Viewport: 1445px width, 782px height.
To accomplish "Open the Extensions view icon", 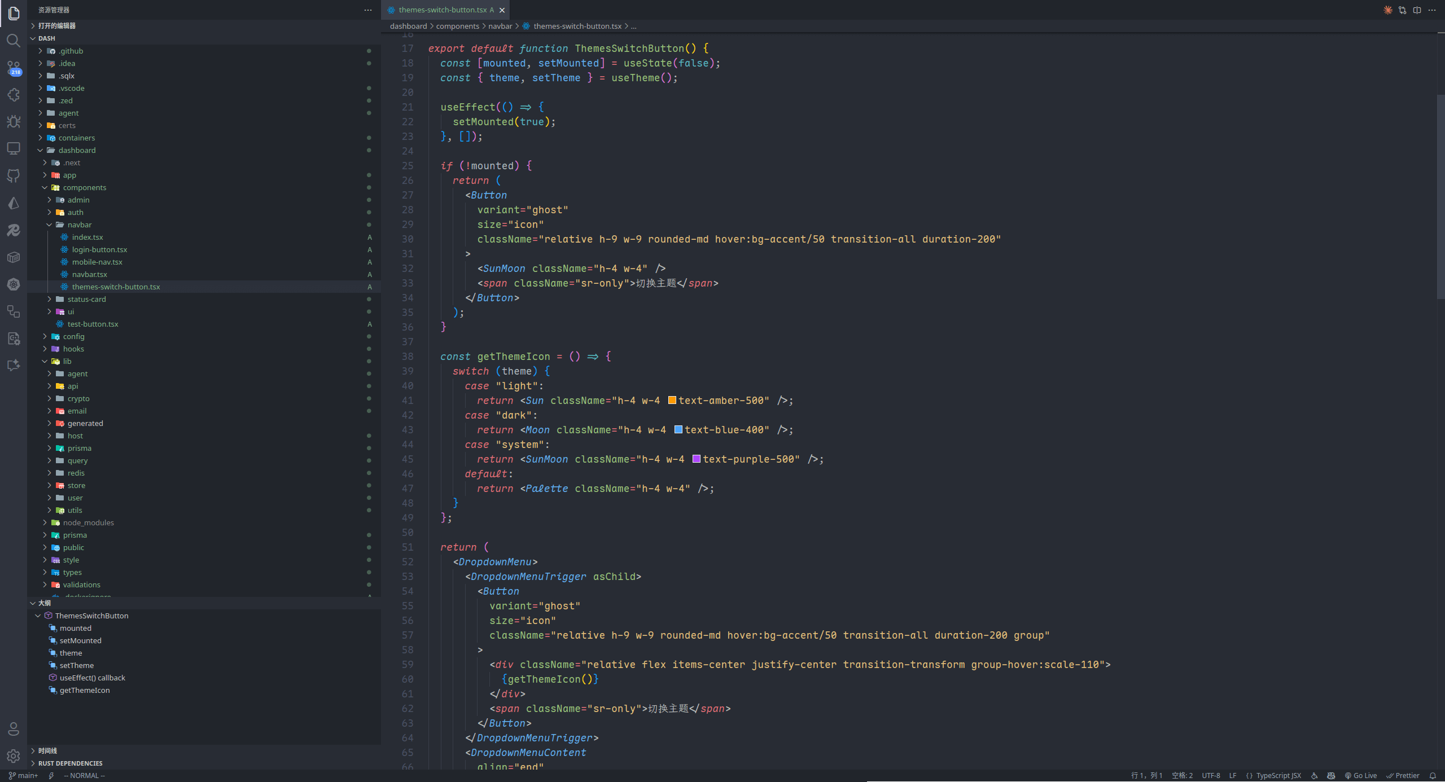I will [x=14, y=95].
